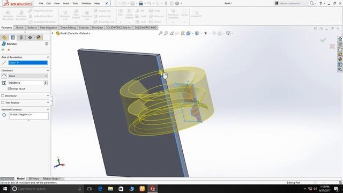343x193 pixels.
Task: Click the Selected Contours Sketch2-Region list box
Action: [28, 116]
